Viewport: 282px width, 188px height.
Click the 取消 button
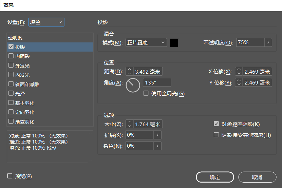[257, 177]
